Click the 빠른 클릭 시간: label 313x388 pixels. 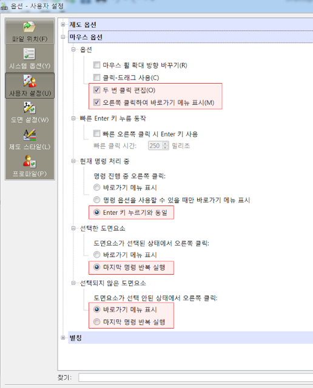coord(115,145)
